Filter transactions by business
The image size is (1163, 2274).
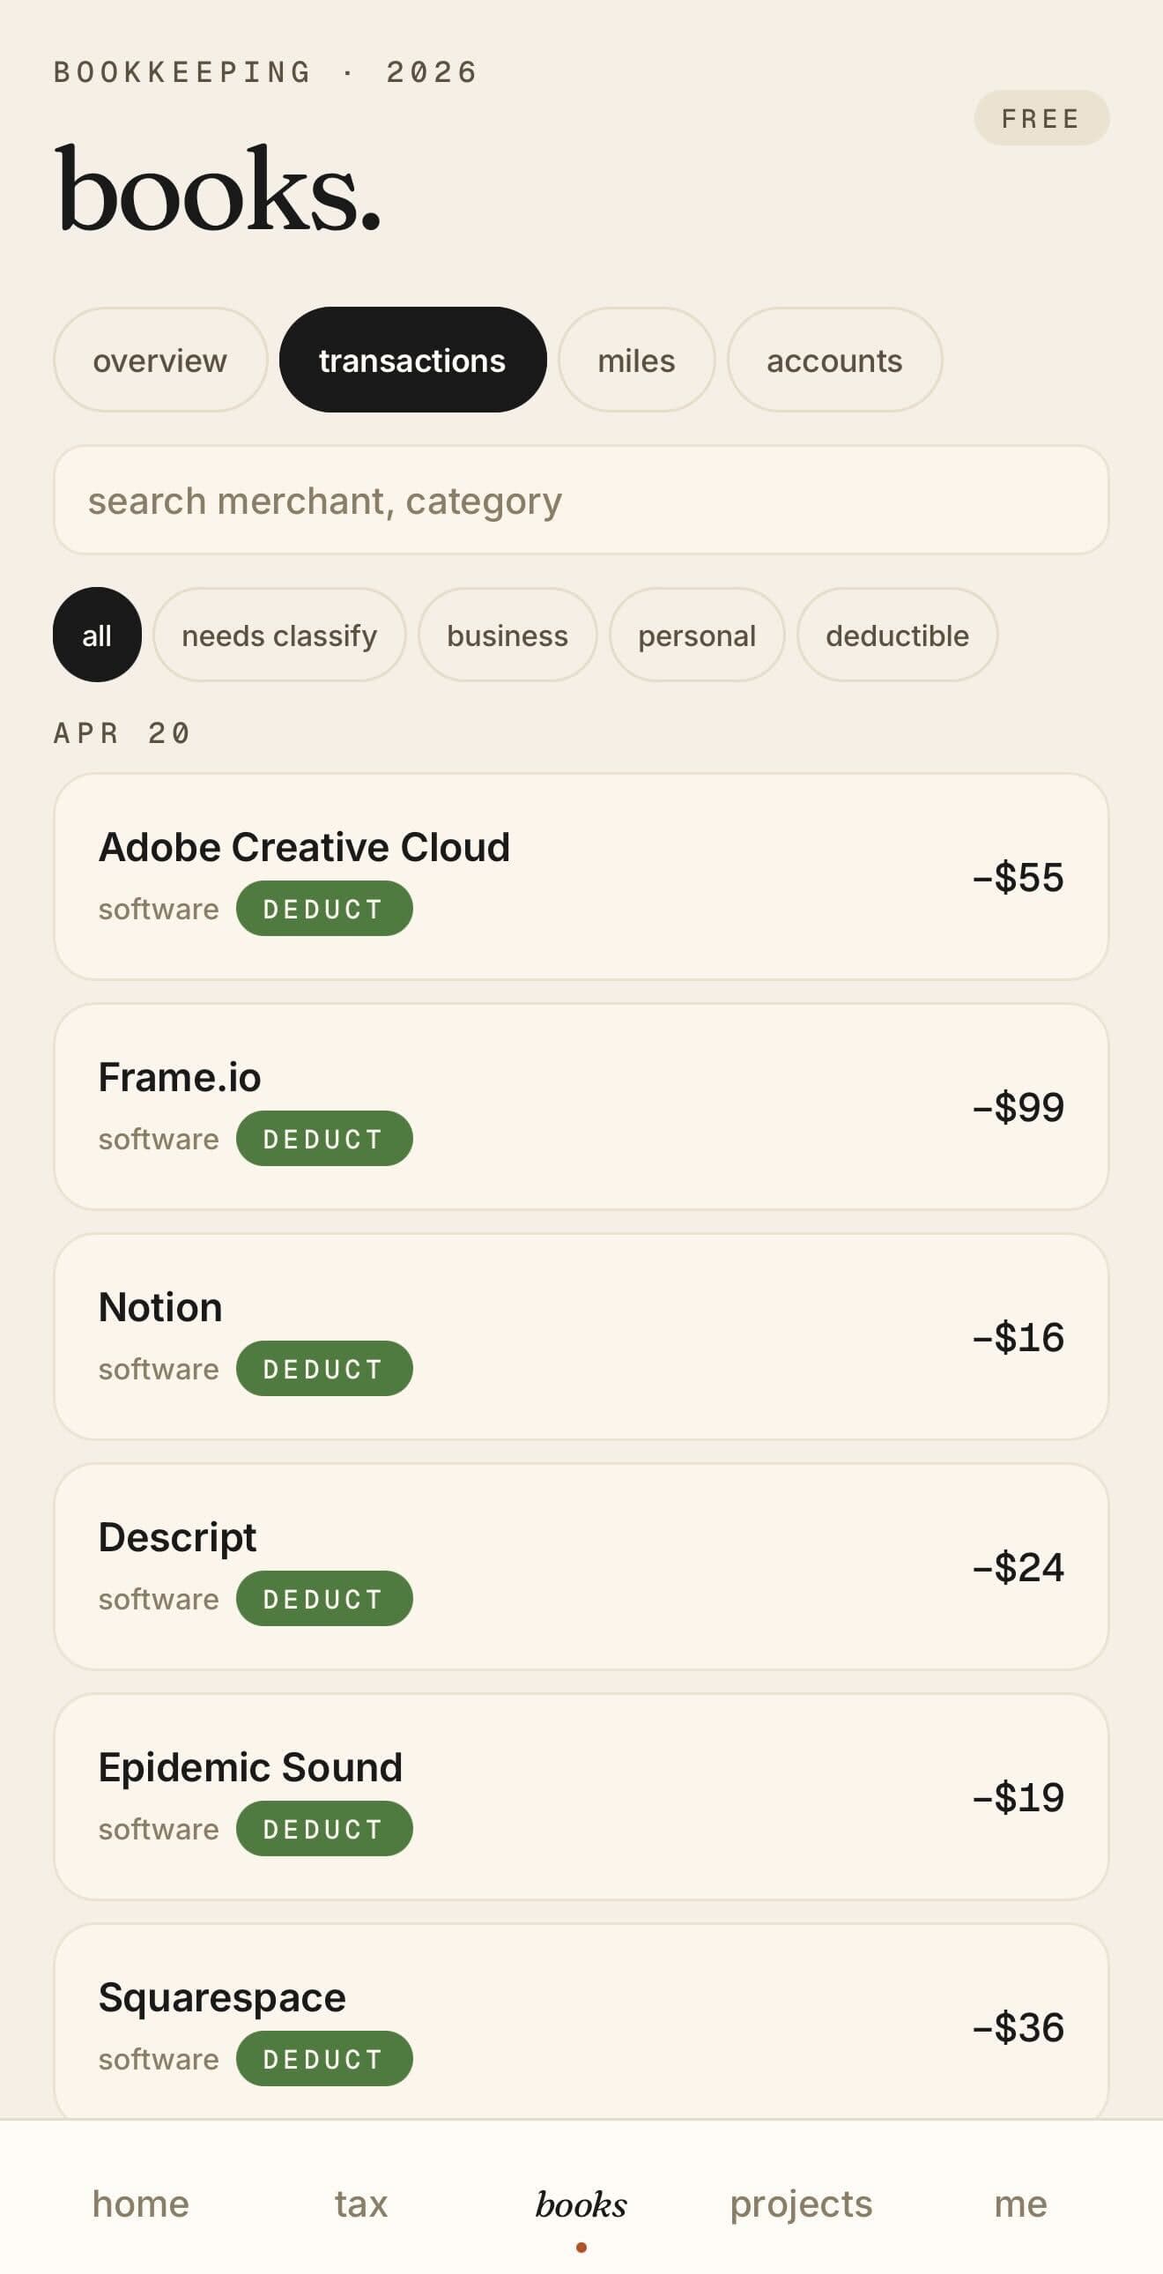click(x=507, y=635)
